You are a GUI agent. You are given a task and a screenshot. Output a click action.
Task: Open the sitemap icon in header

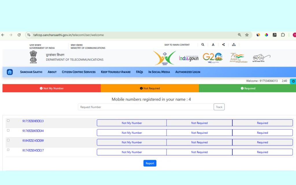pos(234,45)
